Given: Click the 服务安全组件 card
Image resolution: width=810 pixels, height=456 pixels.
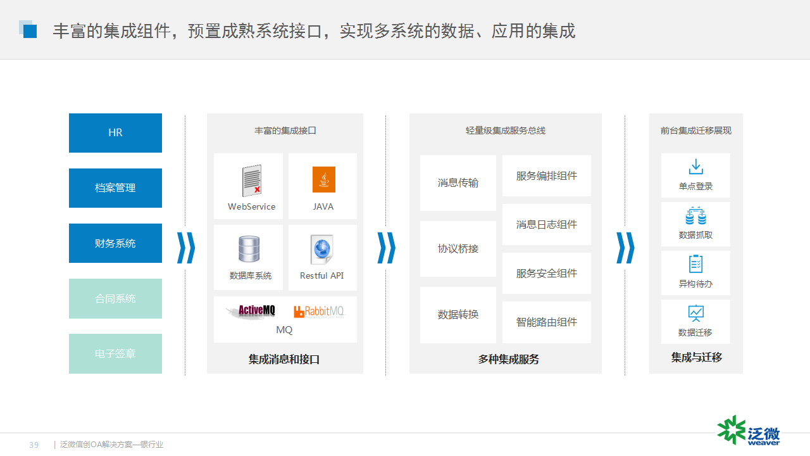Looking at the screenshot, I should 547,273.
